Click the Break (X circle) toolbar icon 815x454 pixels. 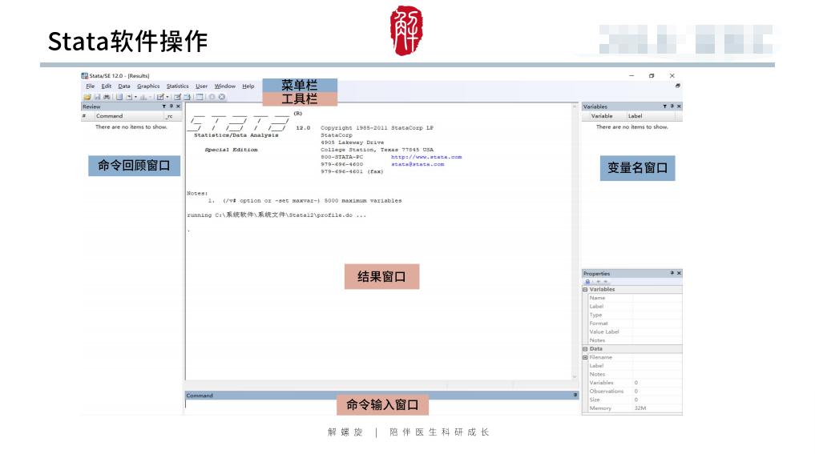[222, 97]
